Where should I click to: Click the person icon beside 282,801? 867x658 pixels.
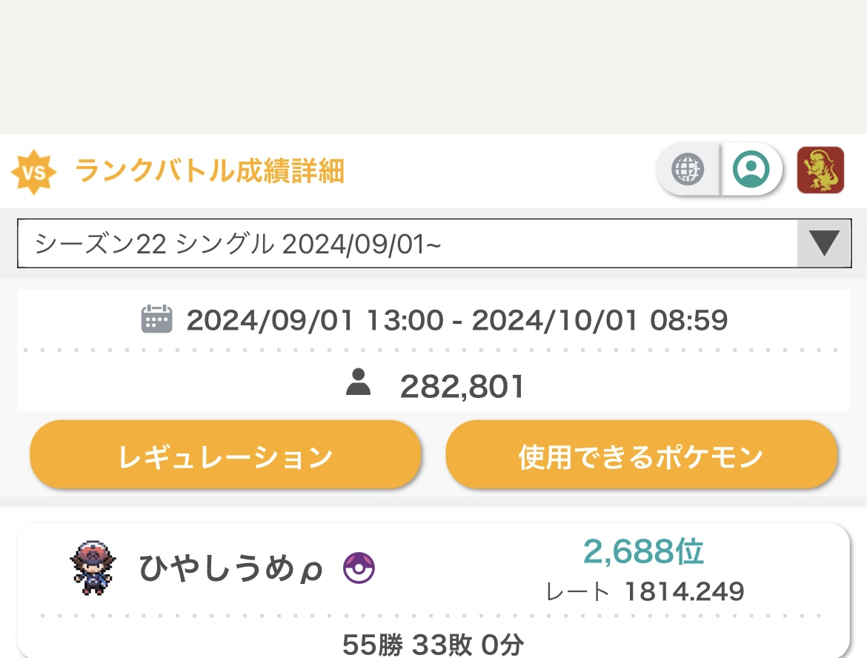(359, 382)
